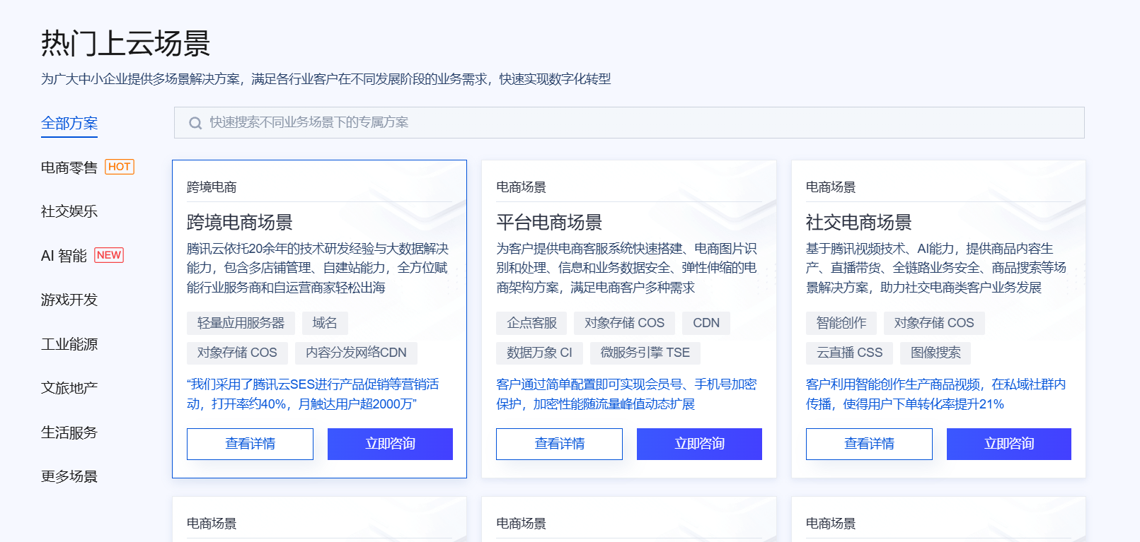Click the 微服务引擎 TSE tag
Screen dimensions: 1140x542
645,353
